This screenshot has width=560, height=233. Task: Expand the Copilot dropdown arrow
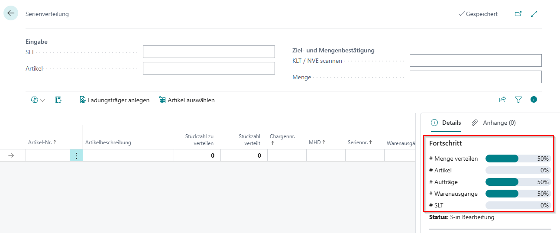(42, 100)
